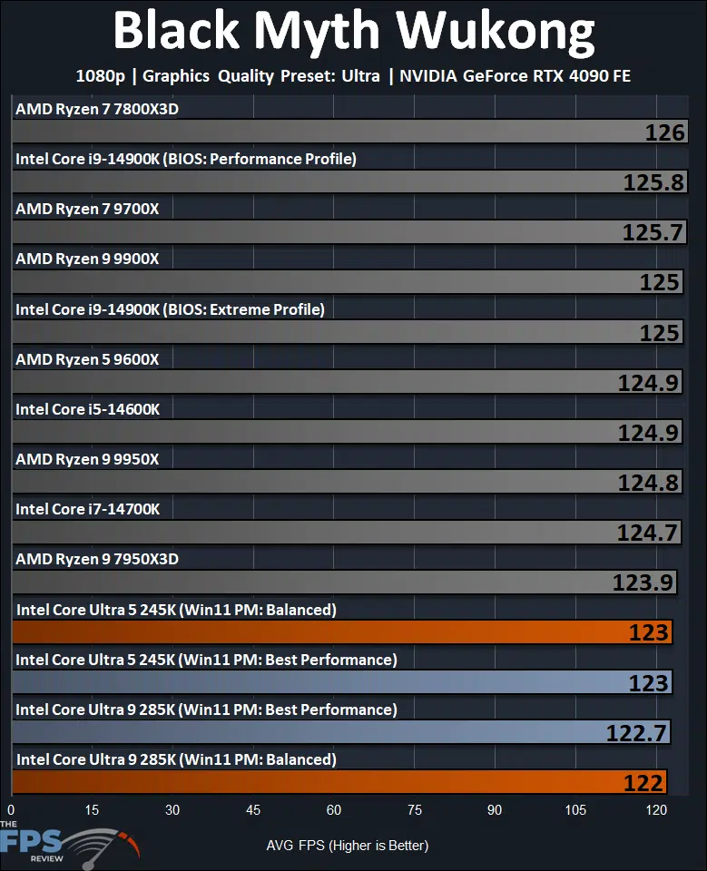Screen dimensions: 707x871
Task: Select the Ultra 5 245K Balanced label
Action: (x=176, y=610)
